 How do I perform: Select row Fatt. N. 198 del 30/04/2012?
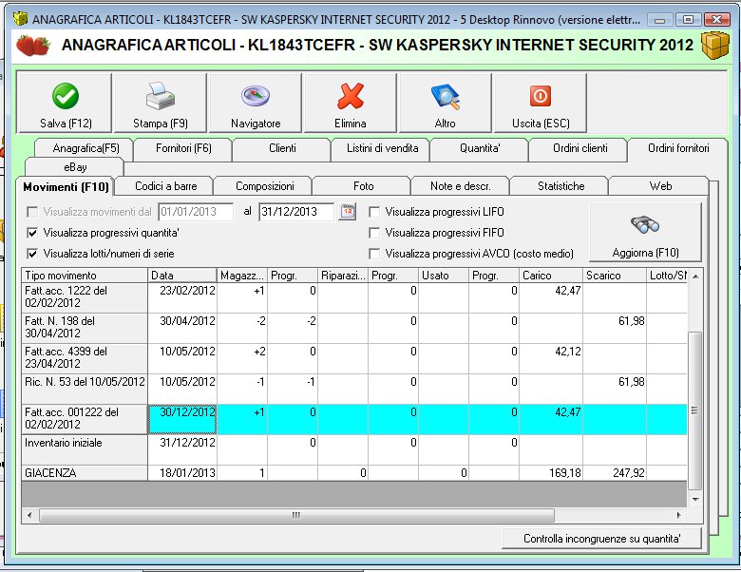pos(354,328)
